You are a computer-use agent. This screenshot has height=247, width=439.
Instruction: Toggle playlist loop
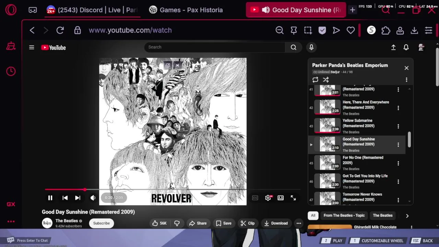[315, 80]
